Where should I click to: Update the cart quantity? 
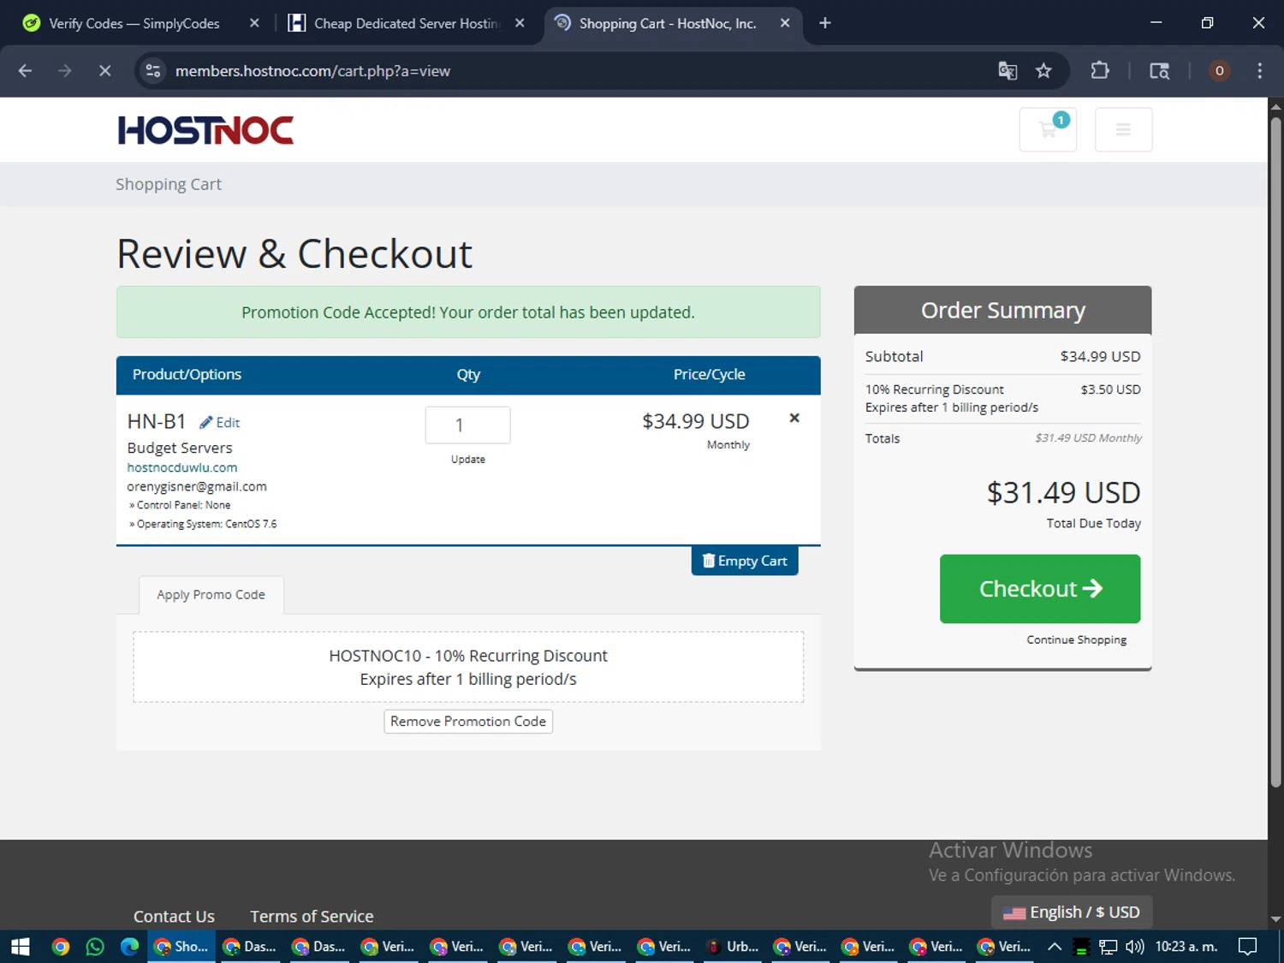pos(468,460)
